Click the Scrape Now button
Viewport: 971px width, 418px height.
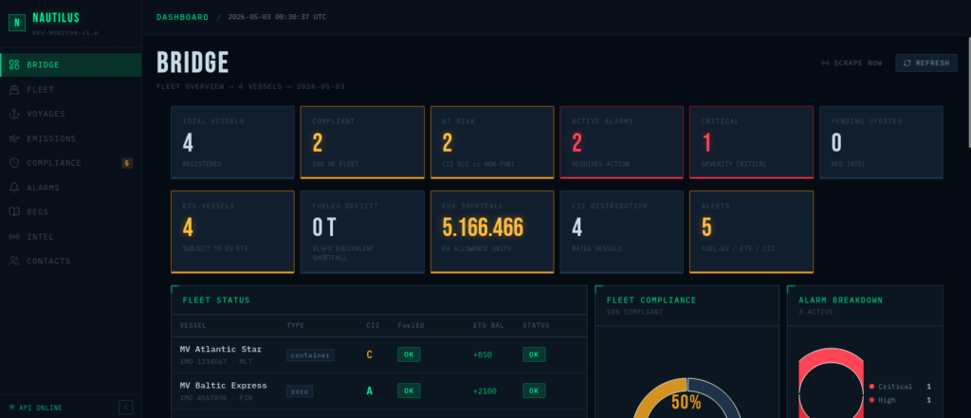(x=852, y=64)
